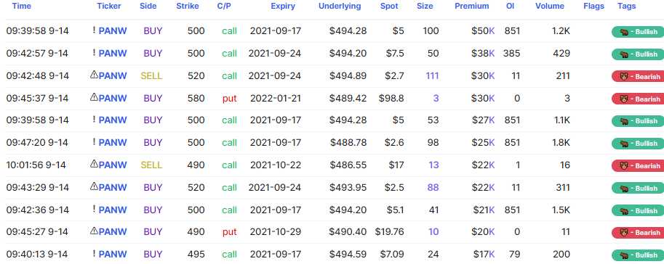The height and width of the screenshot is (264, 664).
Task: Click the Bullish tag on the 09:42:57 row
Action: [638, 54]
